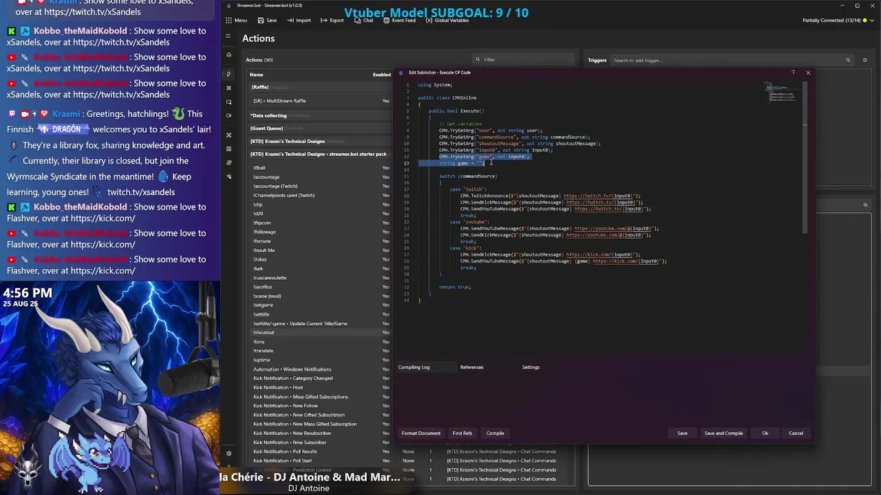Click the Actions Filter input field
Screen dimensions: 881x495
point(524,60)
